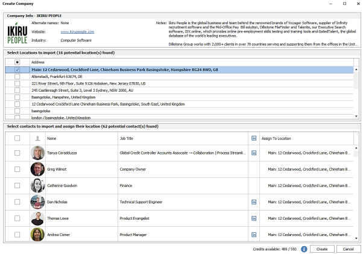This screenshot has width=363, height=254.
Task: Open LinkedIn icon for Andrea Comer
Action: [x=254, y=235]
